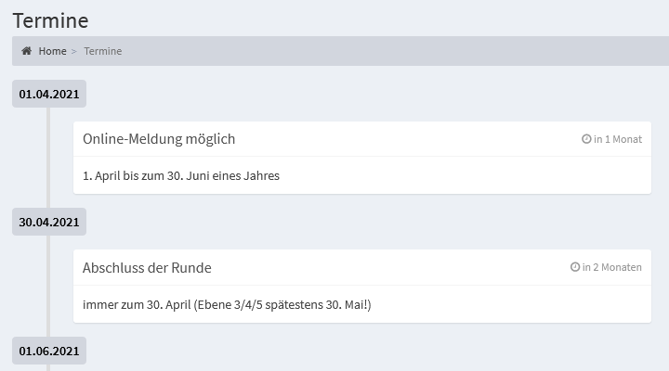669x371 pixels.
Task: Click timeline line below 30.04.2021 marker
Action: (x=48, y=287)
